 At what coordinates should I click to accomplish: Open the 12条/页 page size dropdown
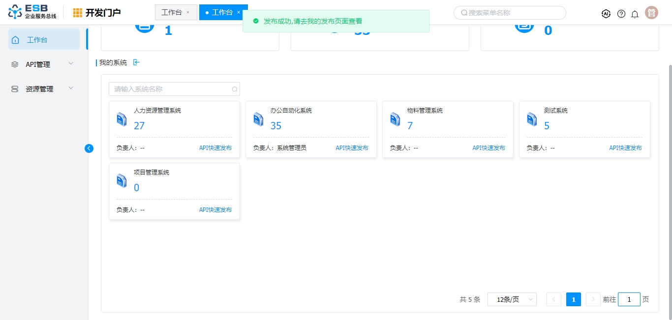pyautogui.click(x=512, y=299)
